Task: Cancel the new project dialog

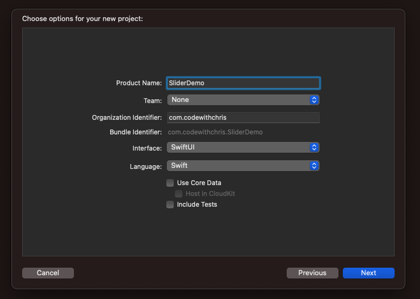Action: pos(48,273)
